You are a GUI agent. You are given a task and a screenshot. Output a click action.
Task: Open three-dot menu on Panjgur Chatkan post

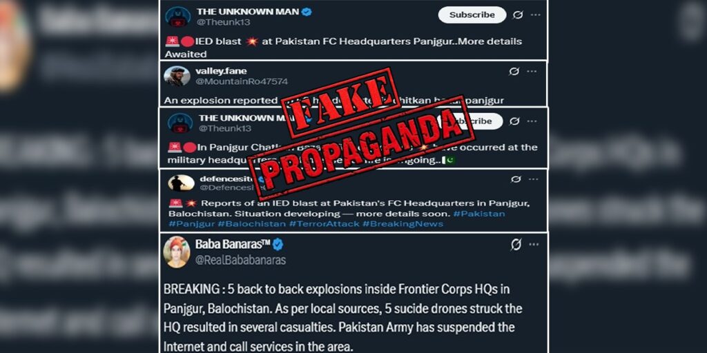click(x=532, y=121)
